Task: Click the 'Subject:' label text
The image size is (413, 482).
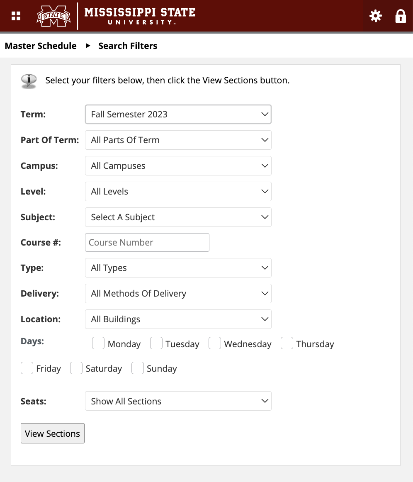Action: [x=38, y=217]
